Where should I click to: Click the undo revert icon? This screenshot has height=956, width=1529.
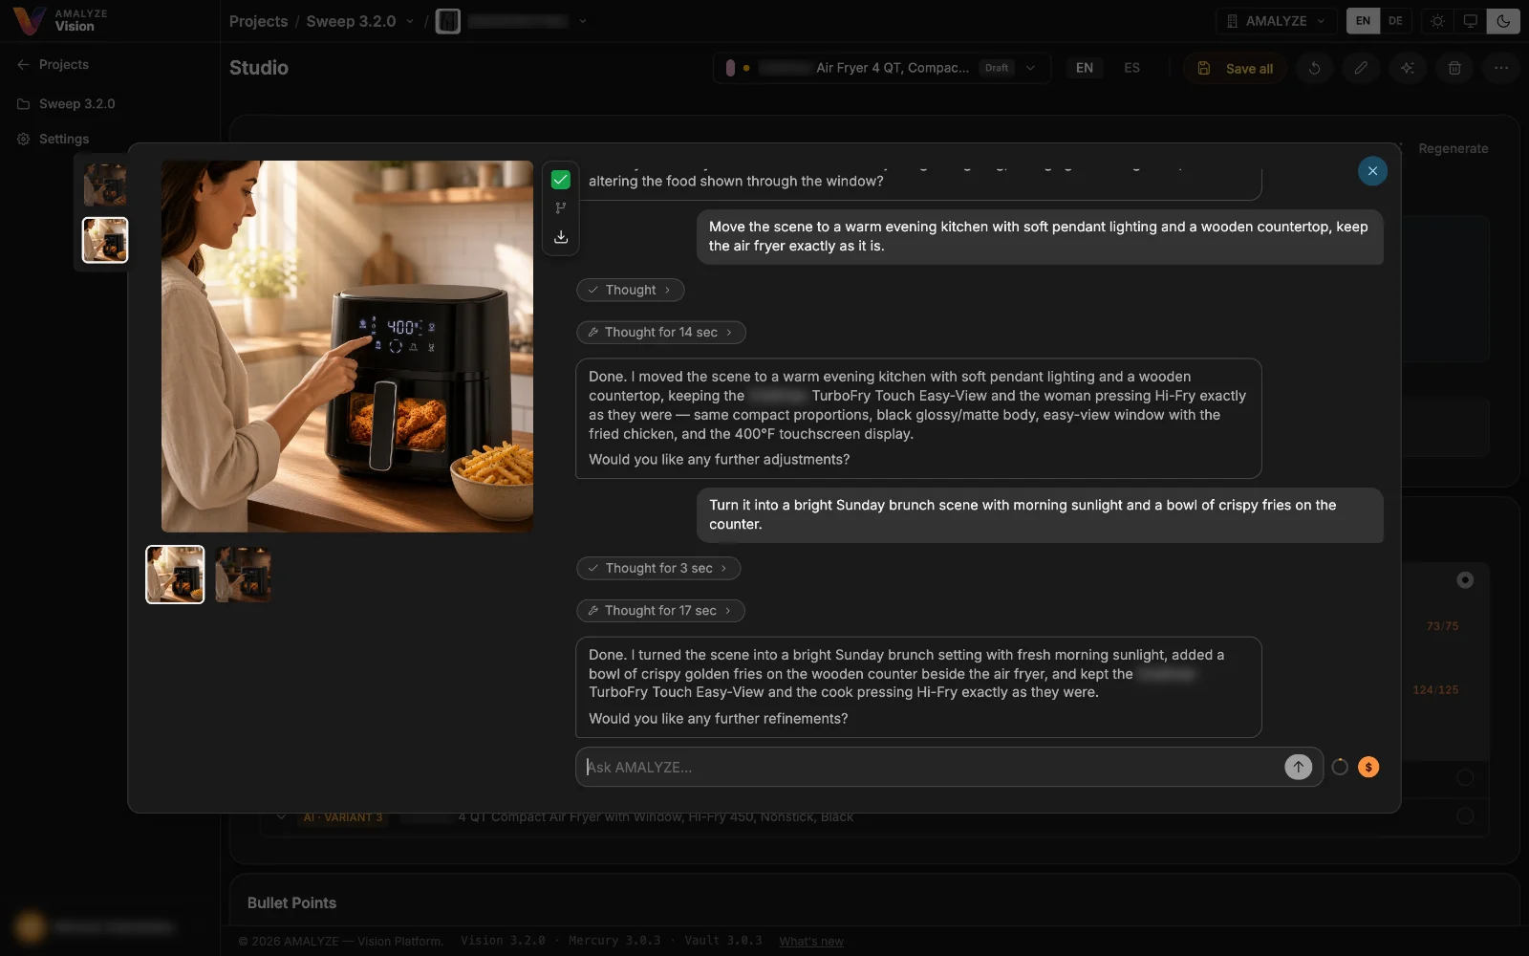point(1315,68)
